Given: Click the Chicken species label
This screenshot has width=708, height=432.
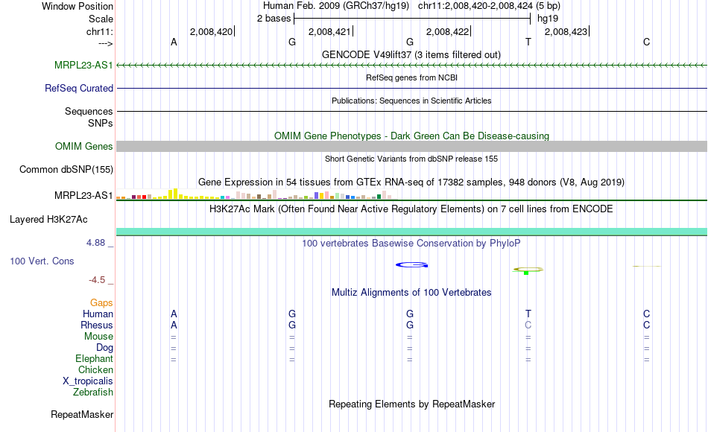Looking at the screenshot, I should pos(95,369).
